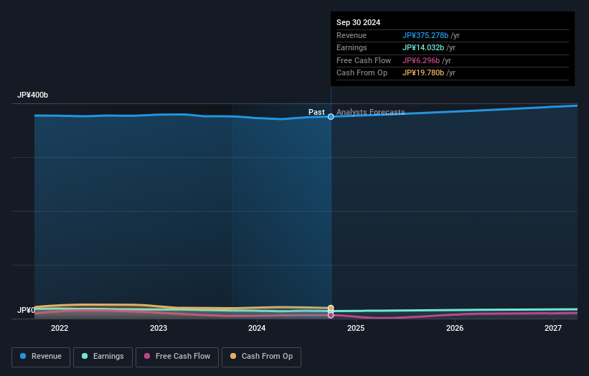Click the 'Cash From Op' row label in tooltip
This screenshot has height=376, width=589.
point(362,73)
